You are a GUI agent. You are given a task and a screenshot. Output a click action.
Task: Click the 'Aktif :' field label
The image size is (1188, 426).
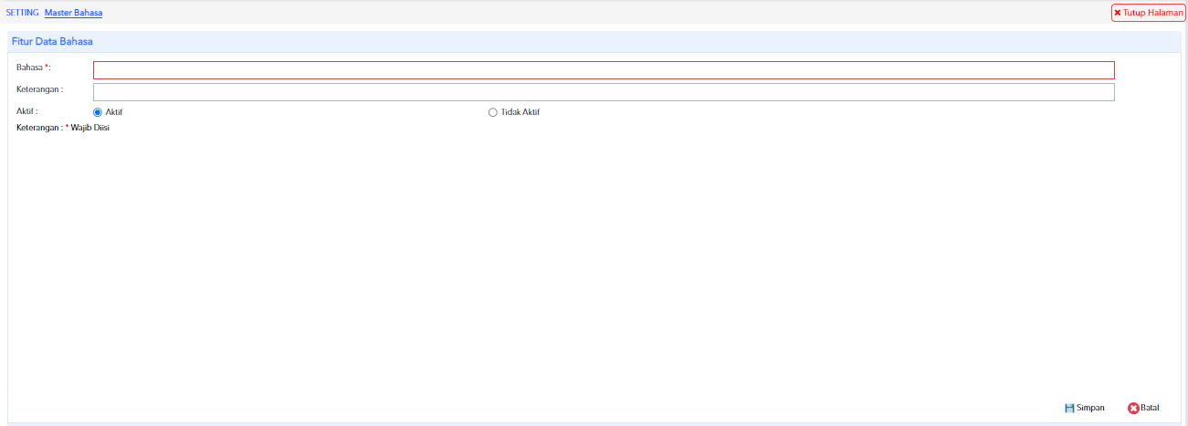27,111
